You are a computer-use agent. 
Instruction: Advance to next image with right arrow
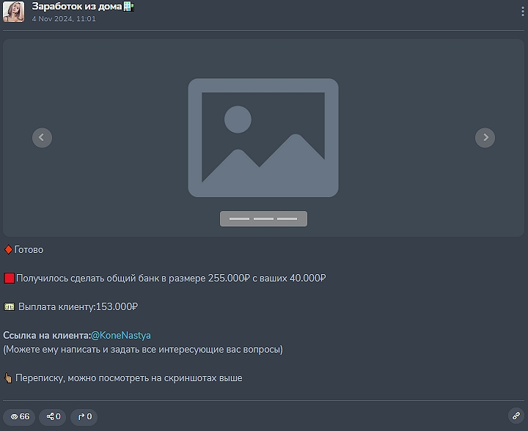[485, 137]
